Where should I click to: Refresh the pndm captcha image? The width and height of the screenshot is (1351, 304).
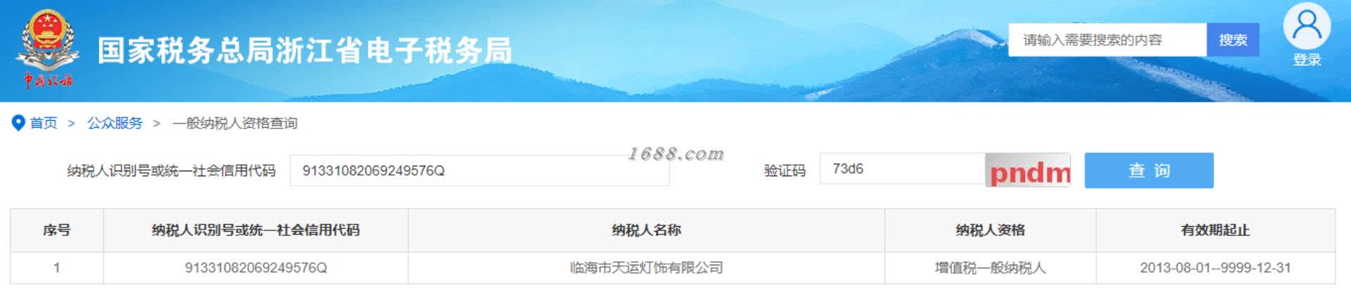coord(1028,171)
